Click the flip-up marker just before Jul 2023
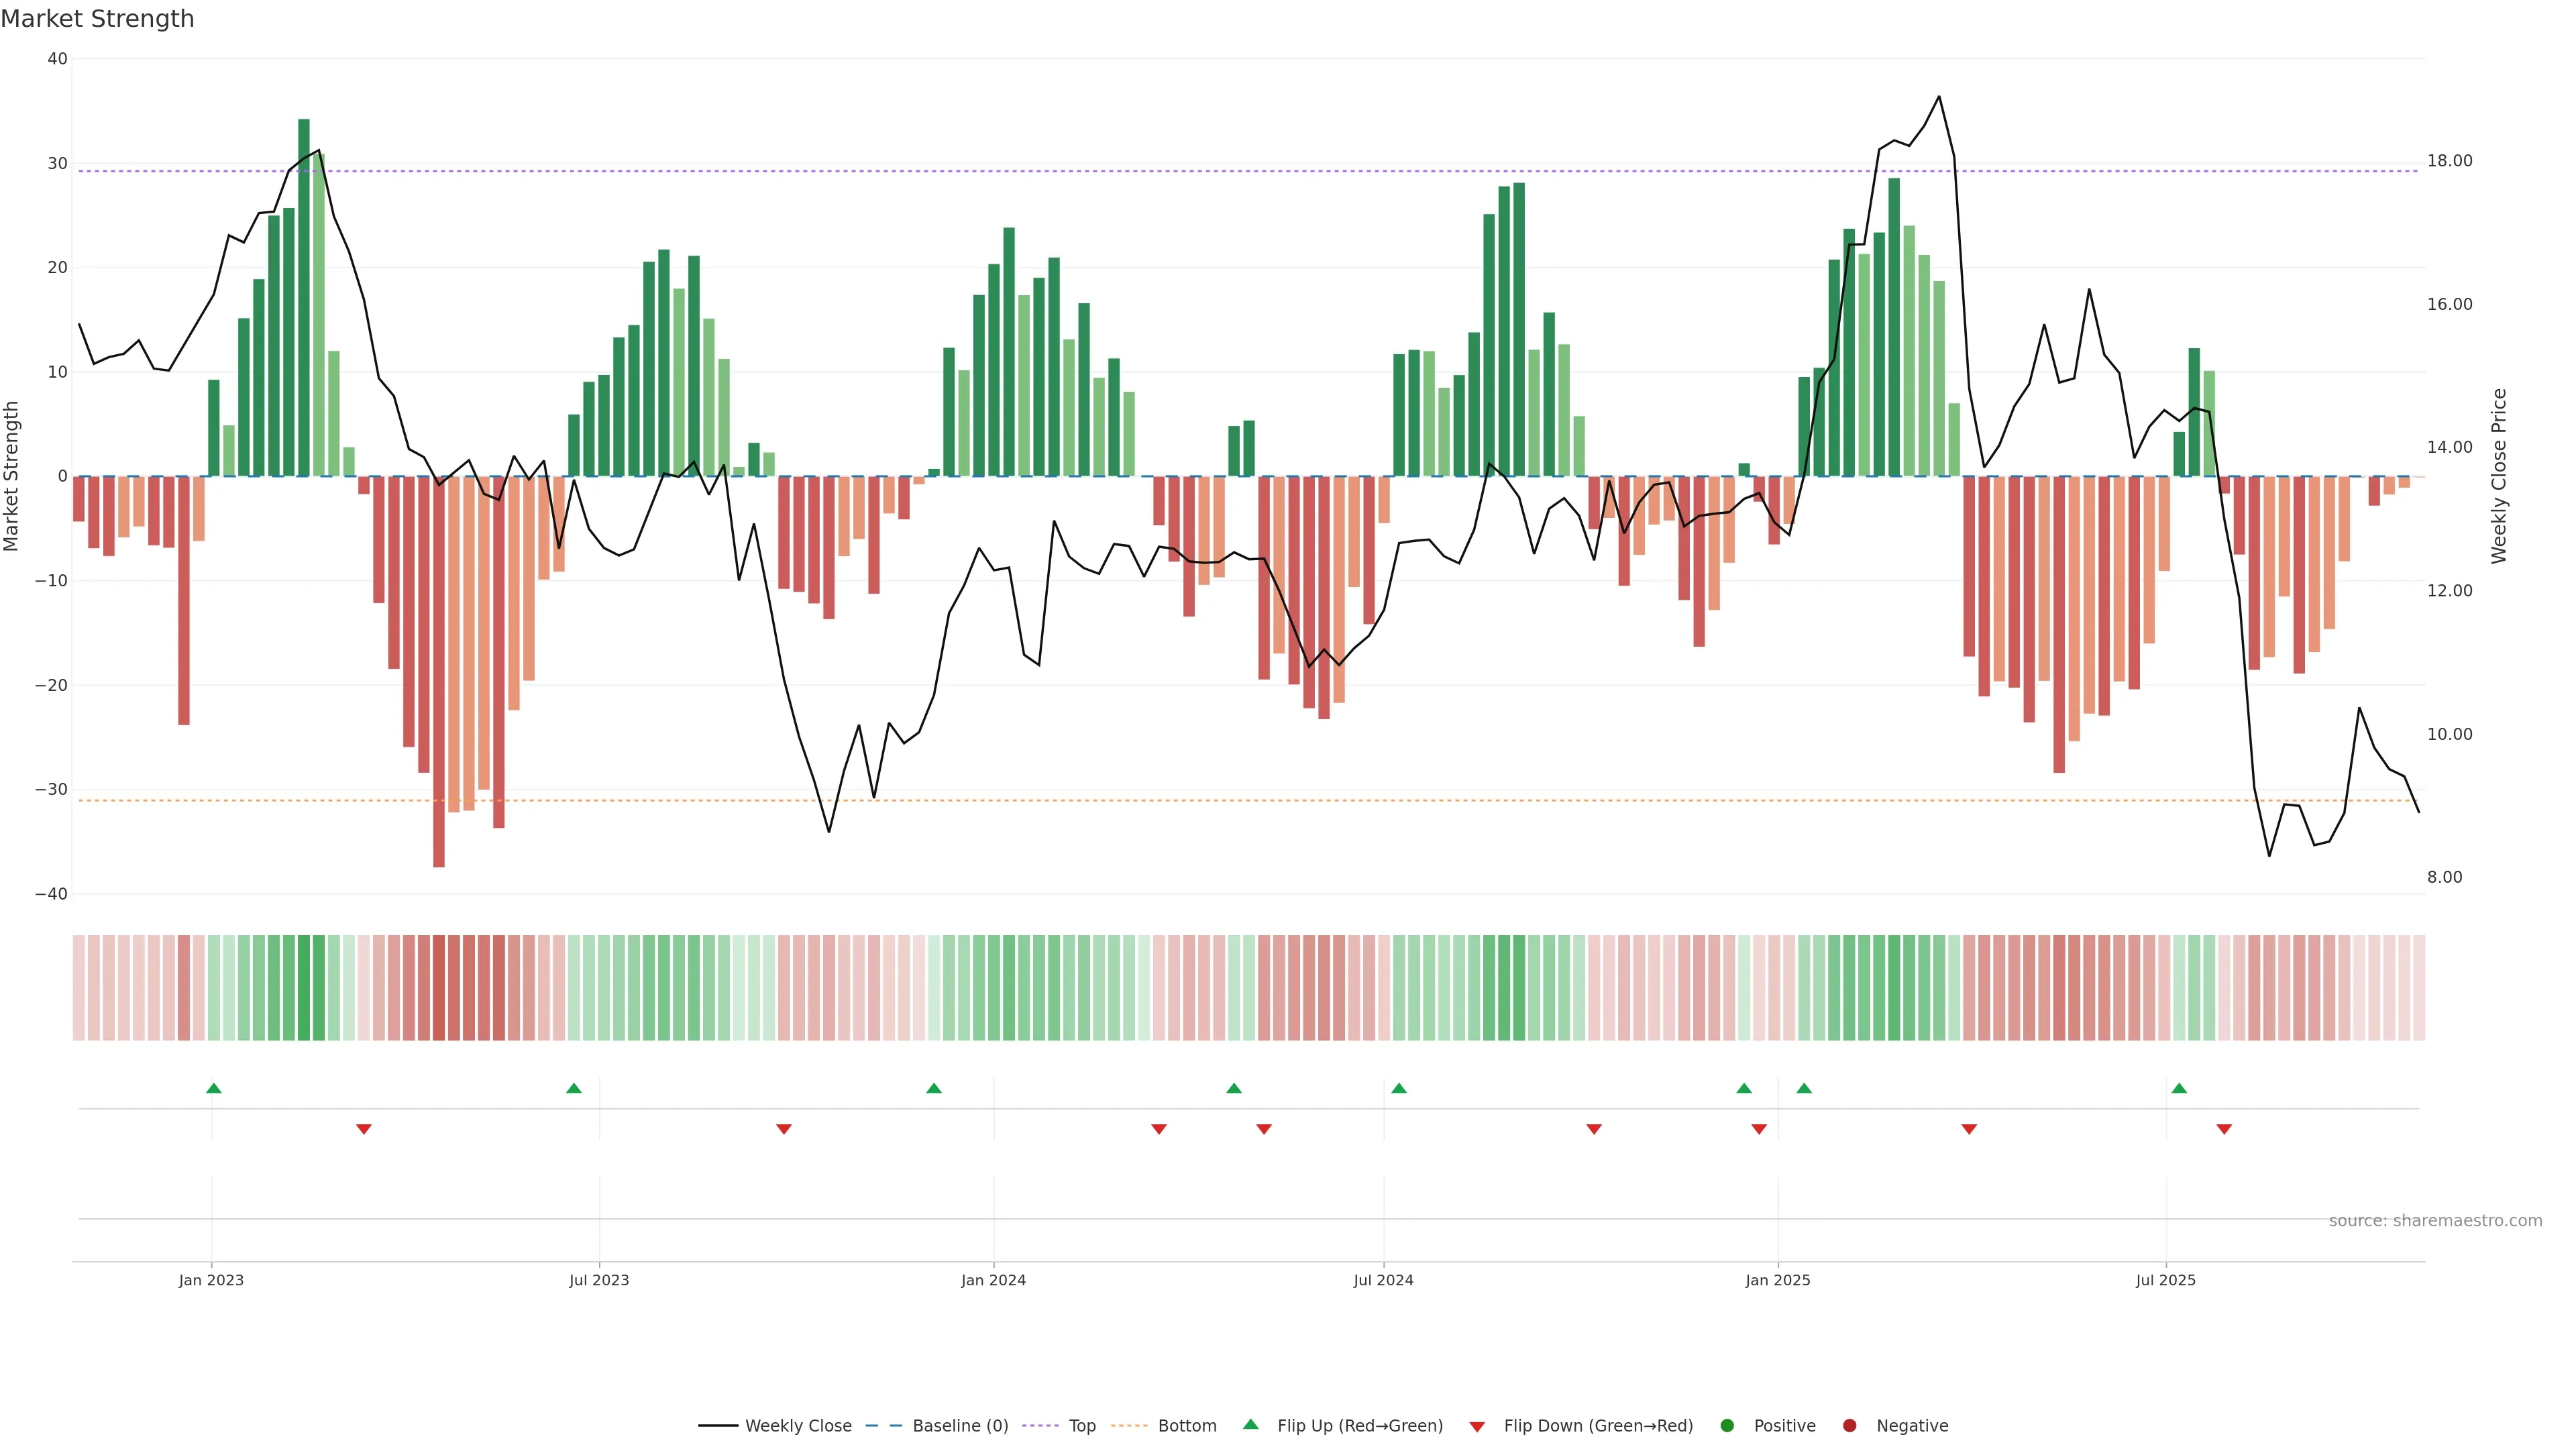This screenshot has width=2576, height=1449. (x=573, y=1088)
